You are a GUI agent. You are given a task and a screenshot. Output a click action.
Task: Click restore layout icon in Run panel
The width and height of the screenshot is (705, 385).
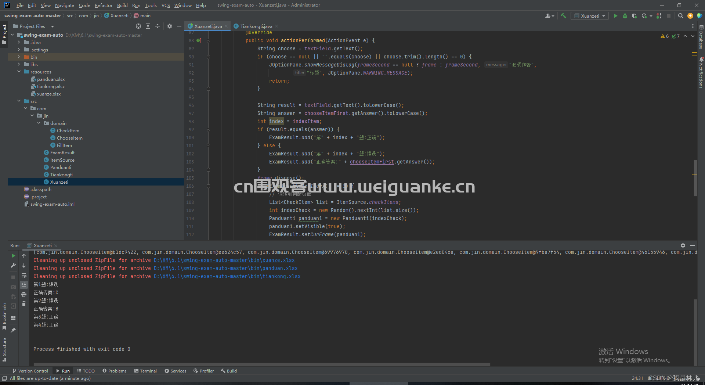click(13, 318)
